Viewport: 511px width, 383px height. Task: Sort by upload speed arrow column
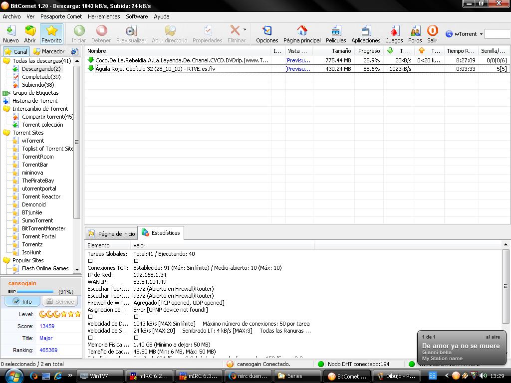click(430, 51)
